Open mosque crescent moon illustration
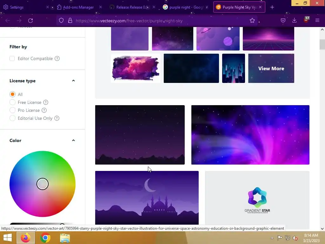Image resolution: width=325 pixels, height=244 pixels. point(147,198)
